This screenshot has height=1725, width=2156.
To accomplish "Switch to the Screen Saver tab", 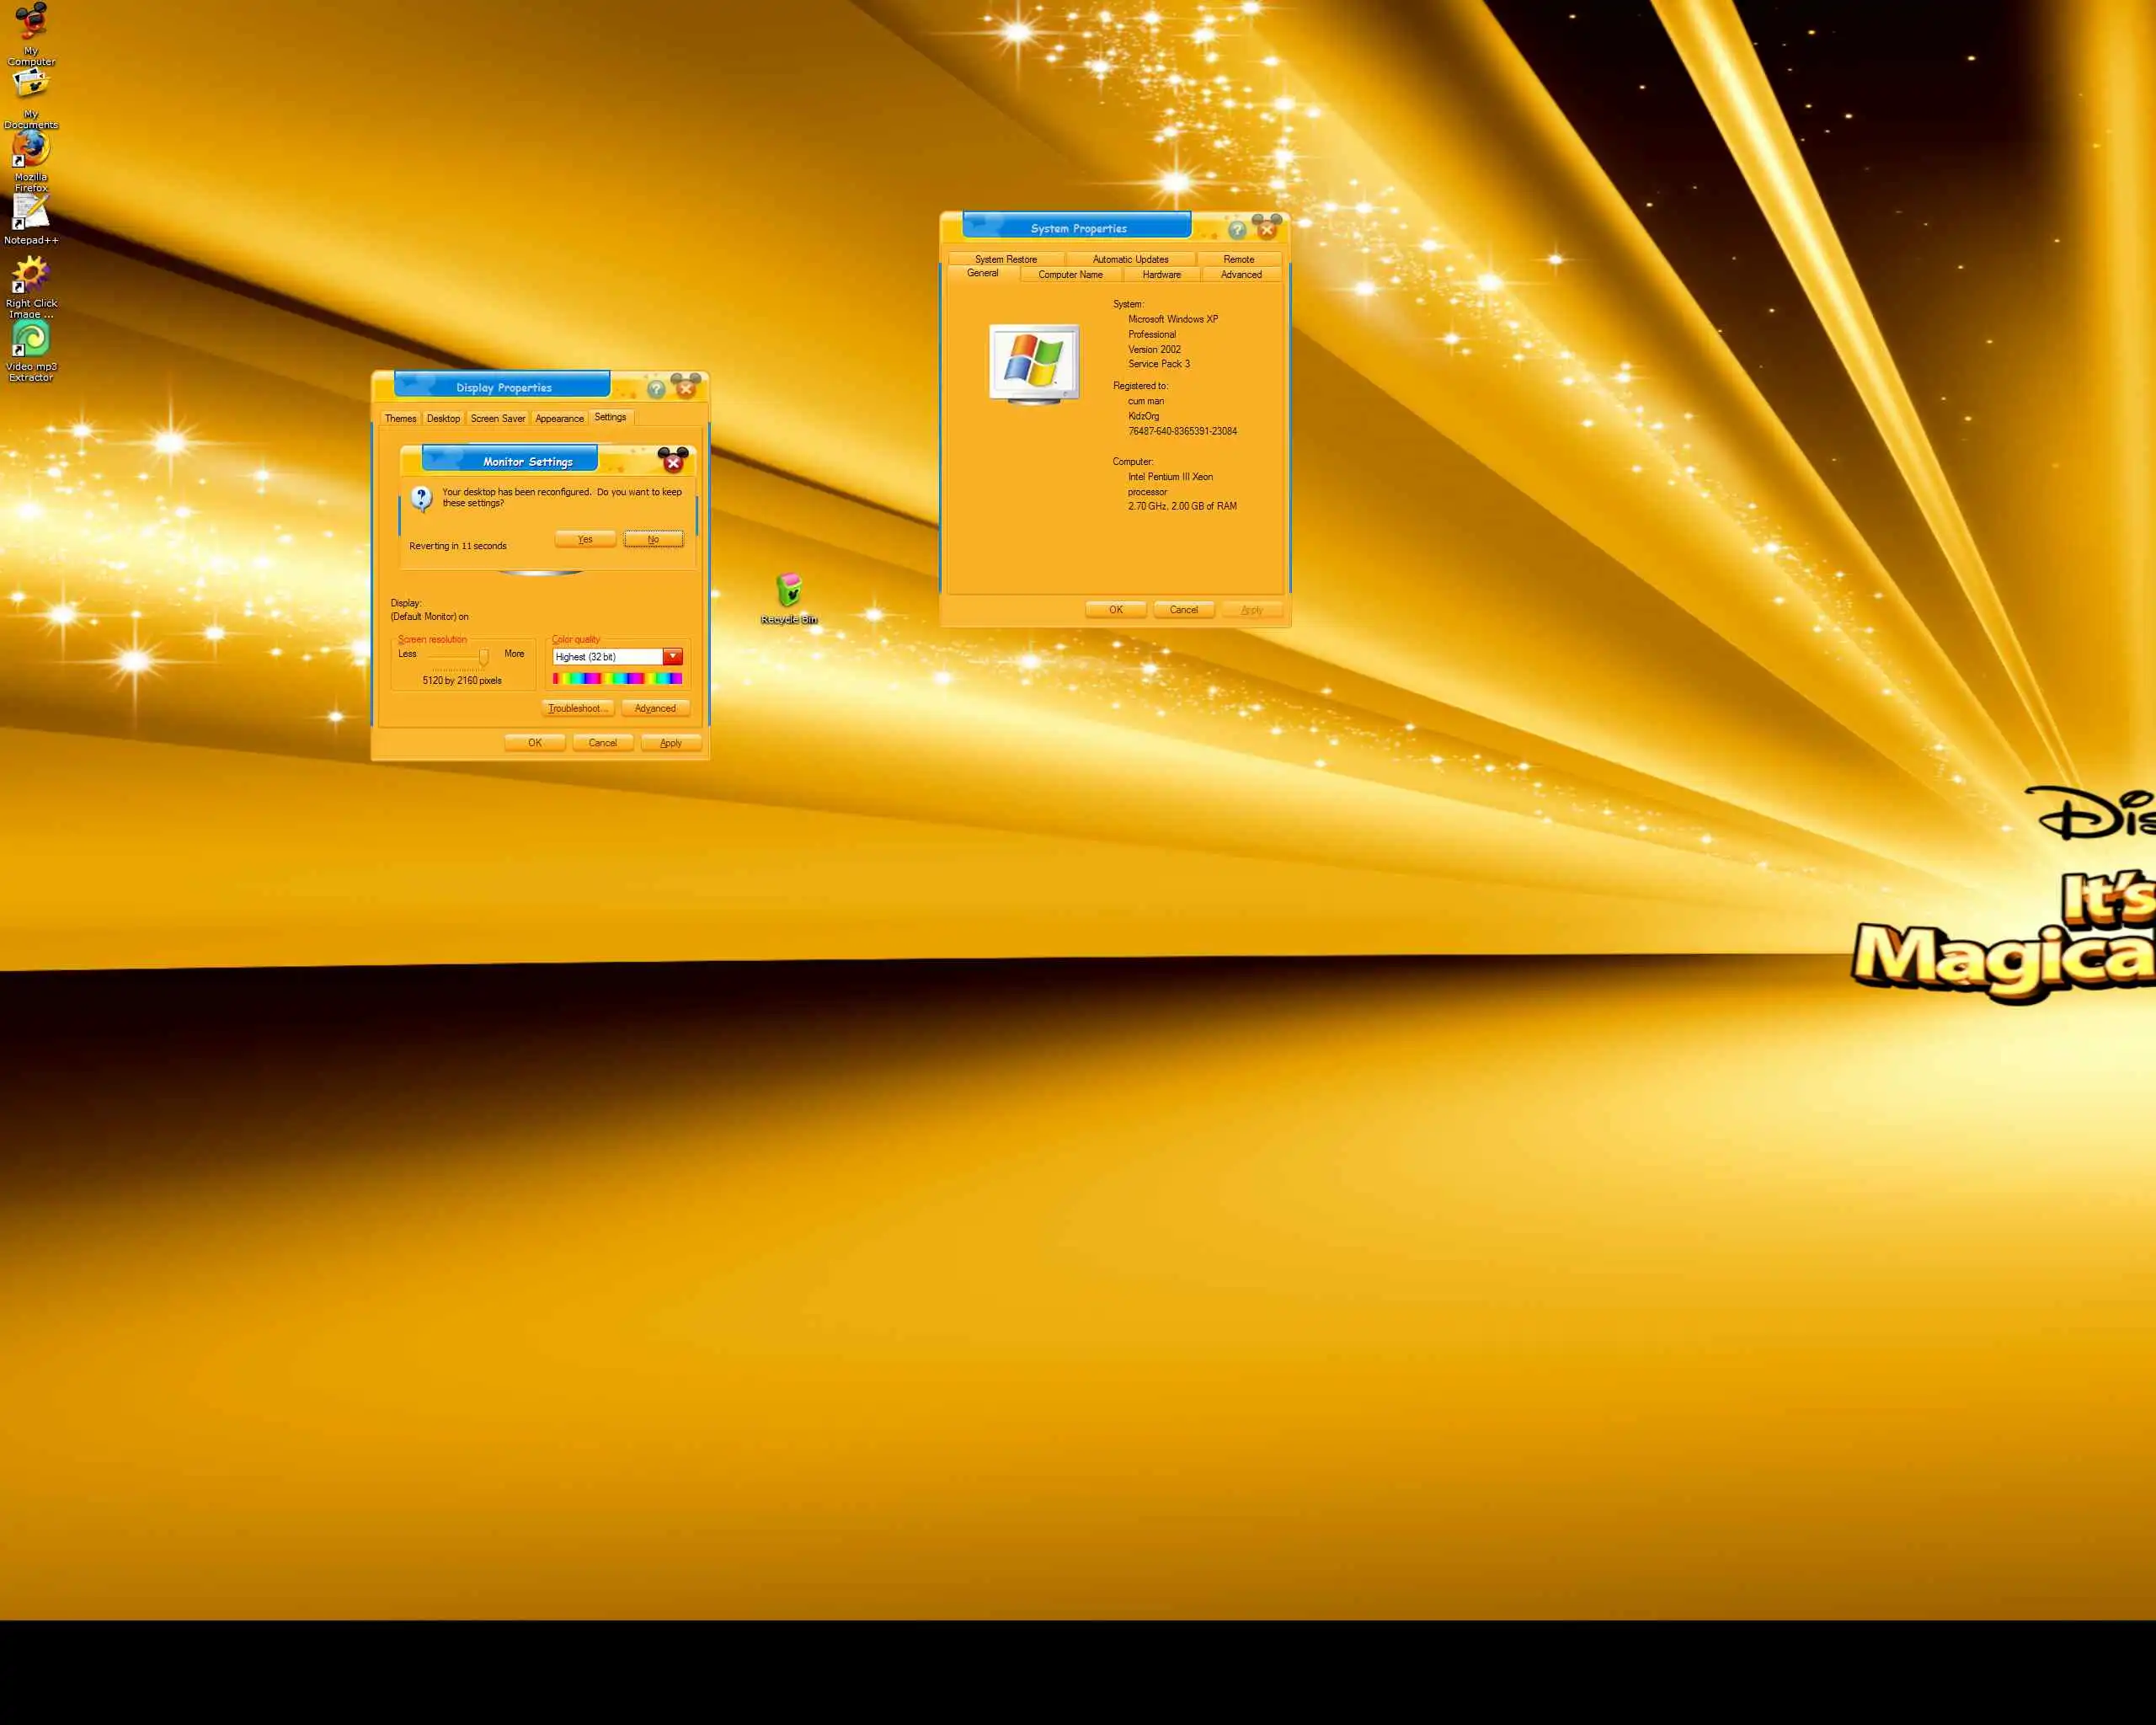I will coord(498,419).
